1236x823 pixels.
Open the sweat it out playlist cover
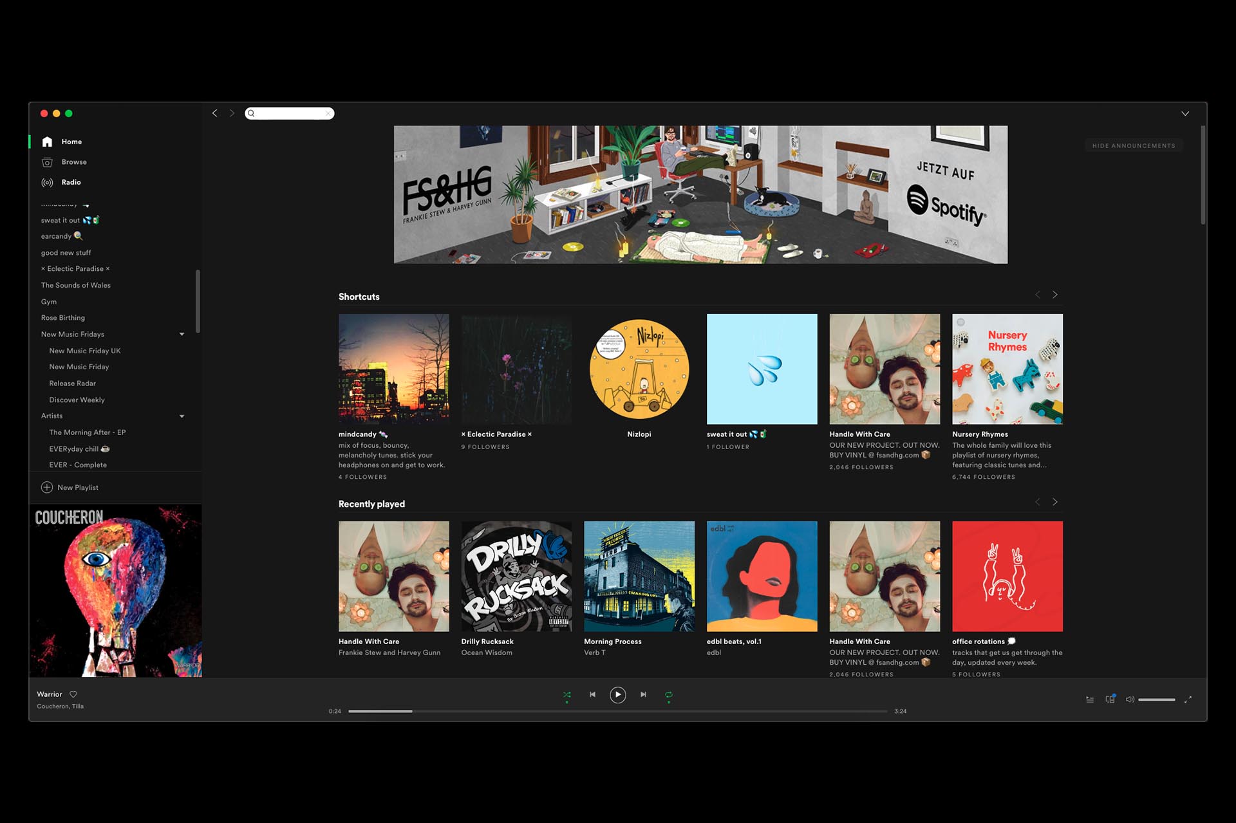click(x=762, y=369)
